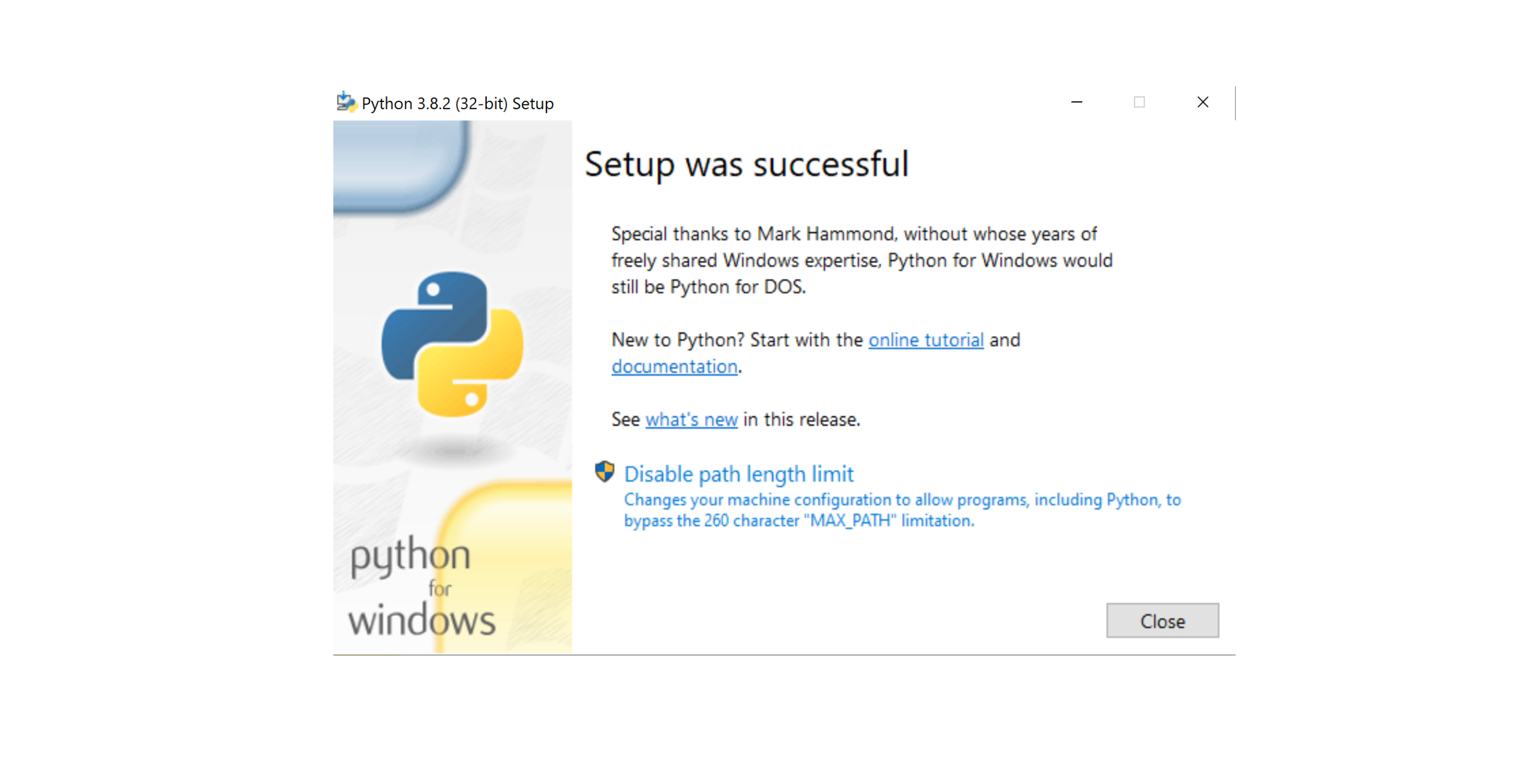The height and width of the screenshot is (780, 1529).
Task: Open the what's new link
Action: click(x=691, y=420)
